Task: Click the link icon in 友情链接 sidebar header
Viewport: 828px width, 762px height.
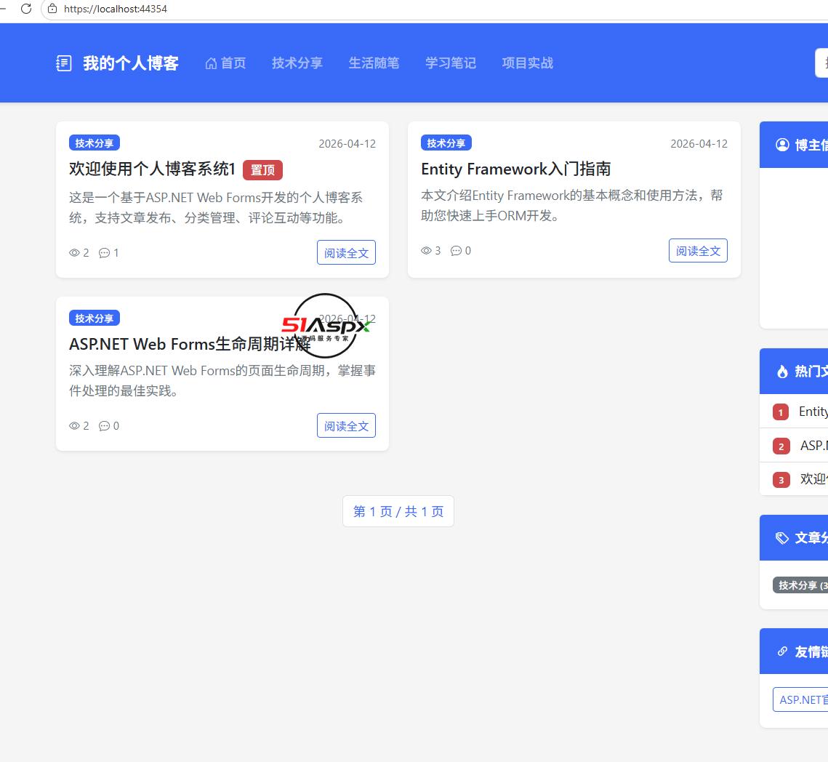Action: [x=783, y=651]
